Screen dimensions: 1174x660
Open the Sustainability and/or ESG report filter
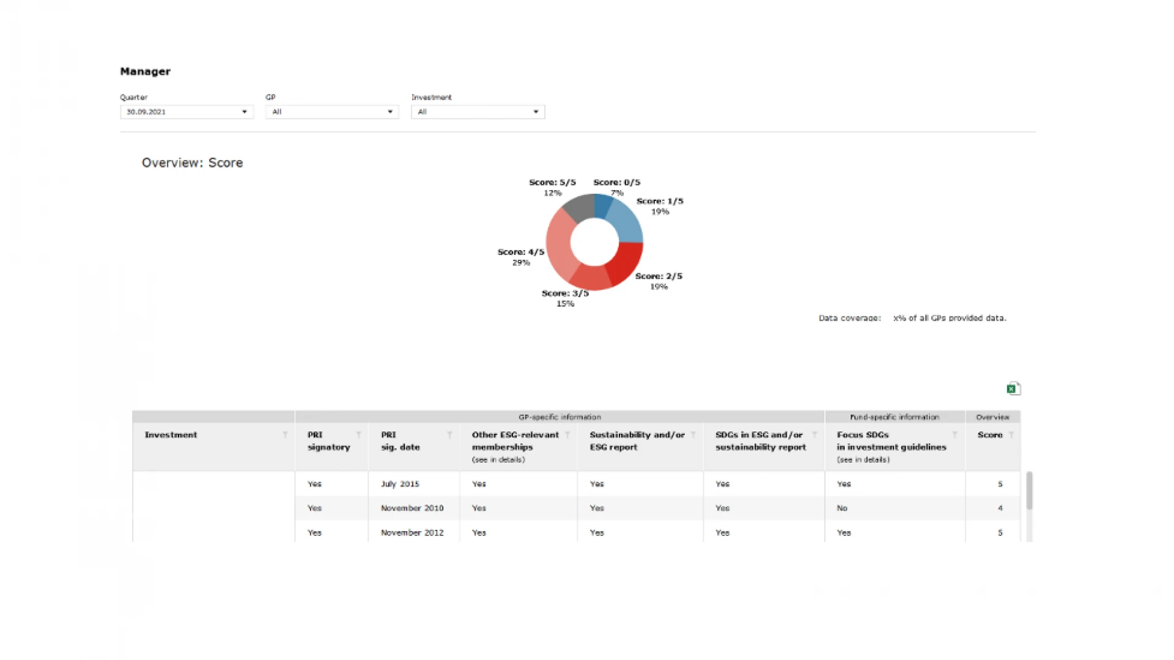[693, 435]
